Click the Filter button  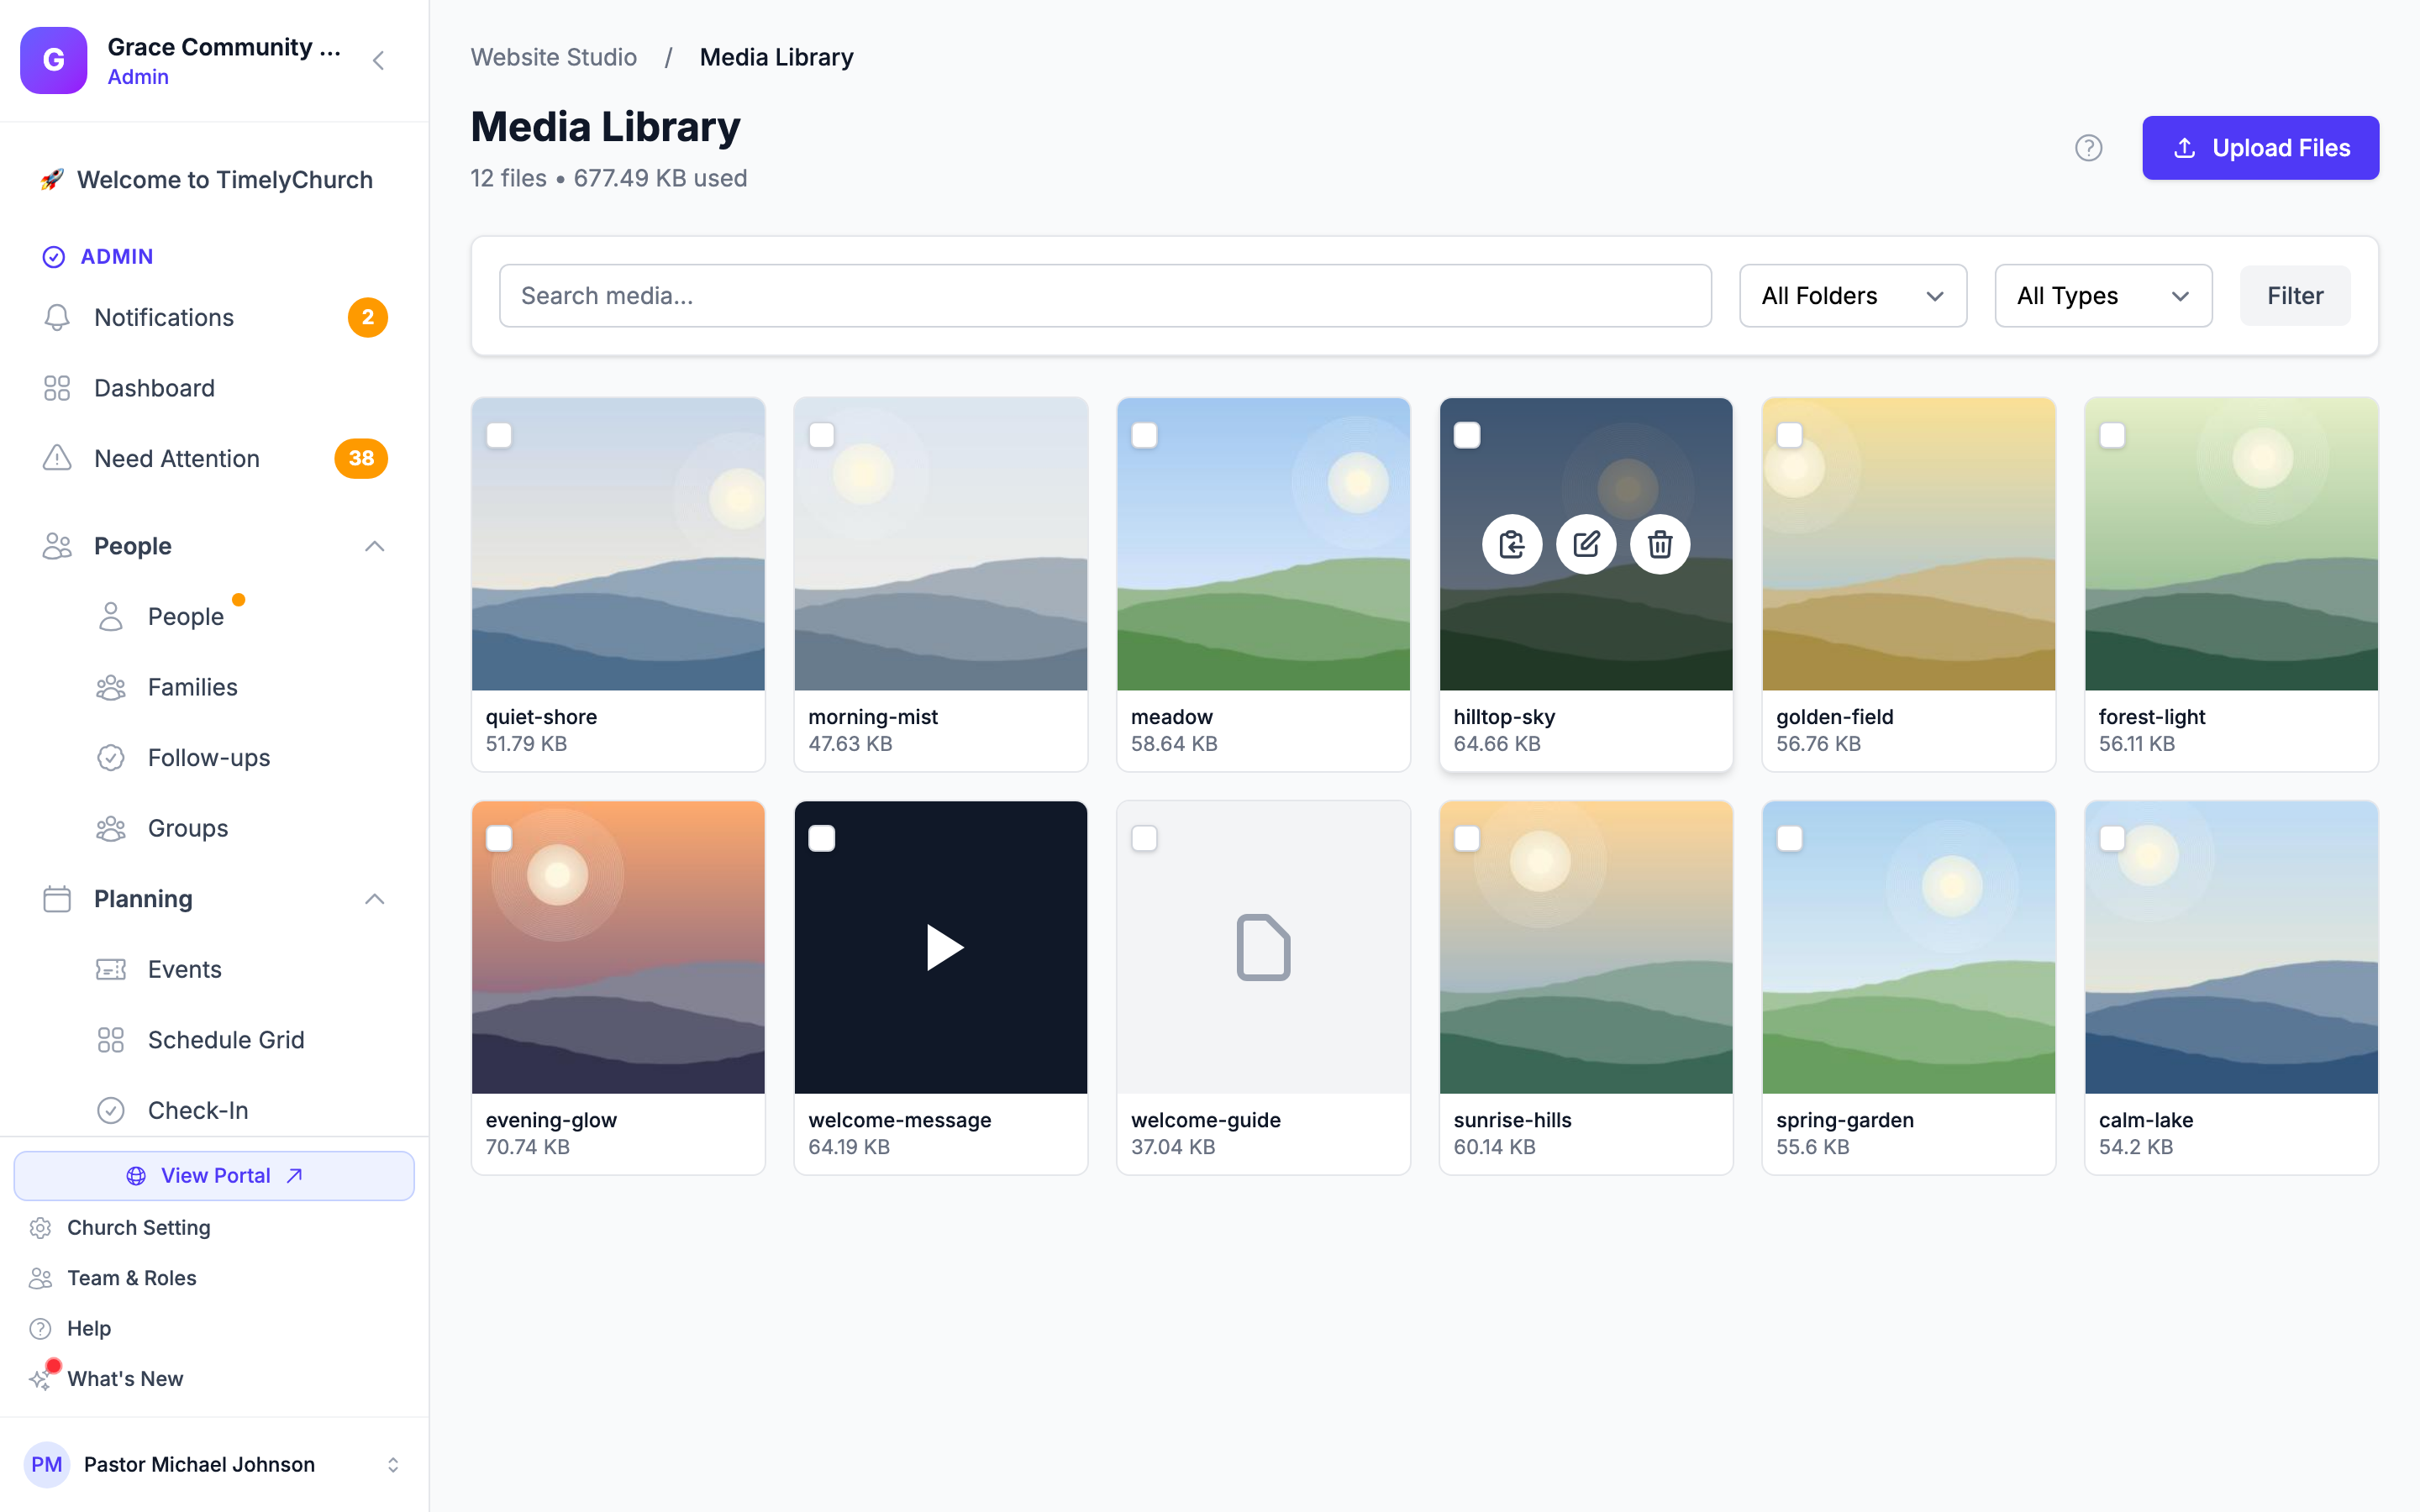point(2295,296)
